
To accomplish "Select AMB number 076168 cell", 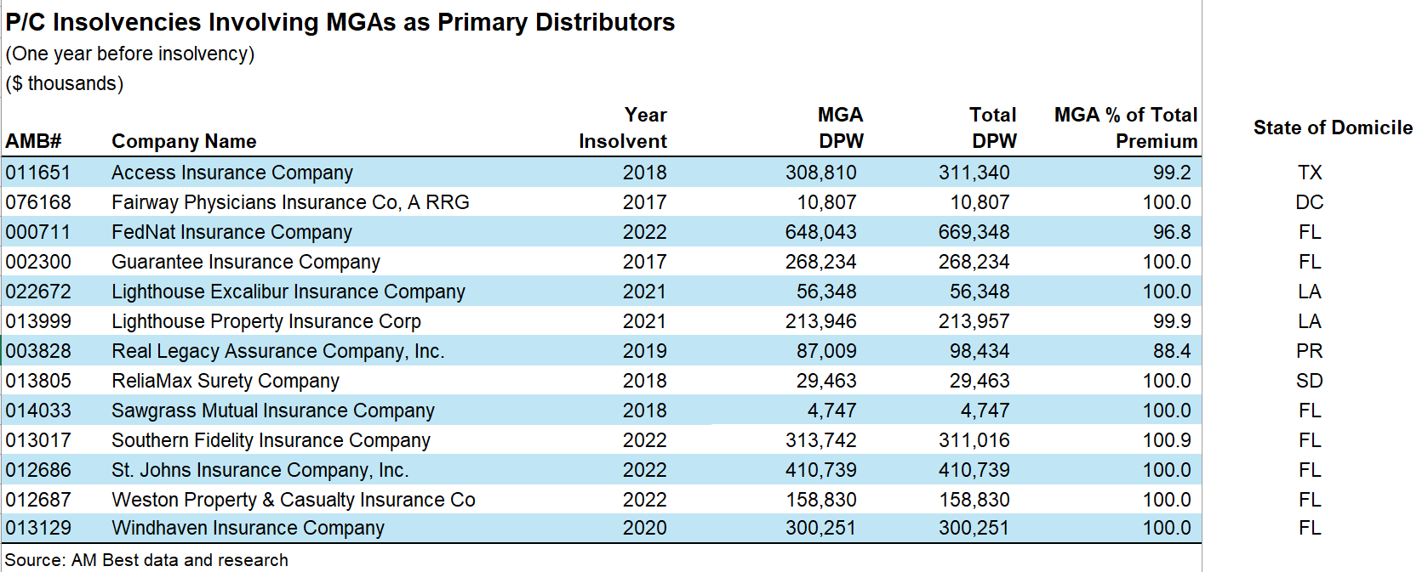I will pos(38,202).
